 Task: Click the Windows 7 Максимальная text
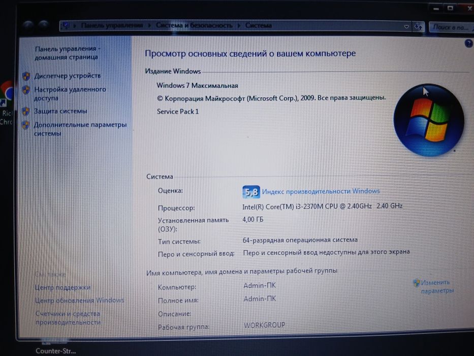click(197, 85)
